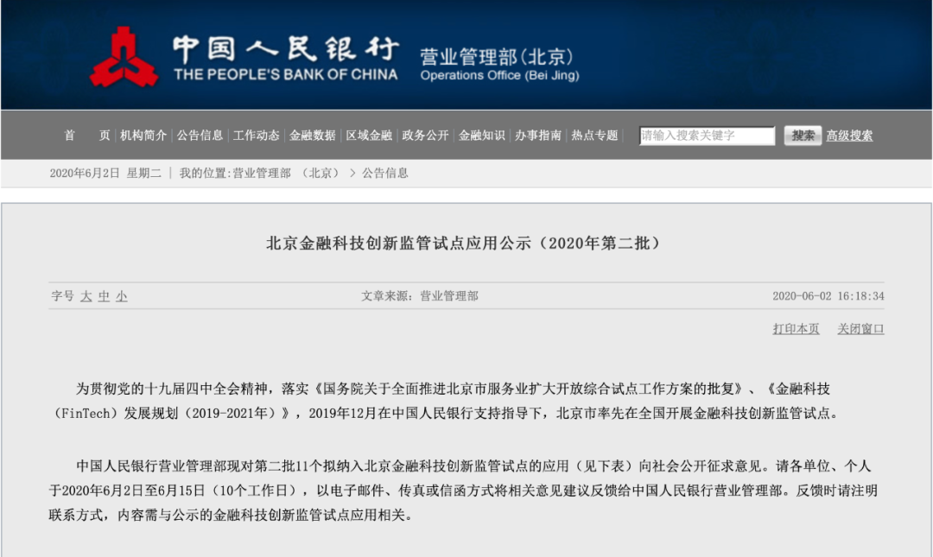Image resolution: width=933 pixels, height=557 pixels.
Task: Select the 办事指南 service guide menu item
Action: [538, 136]
